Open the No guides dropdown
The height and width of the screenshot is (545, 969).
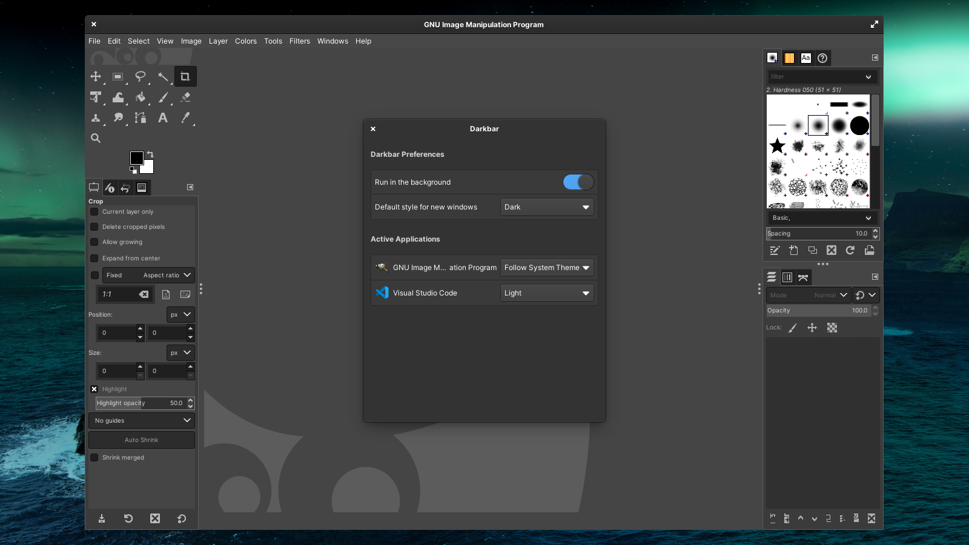141,420
